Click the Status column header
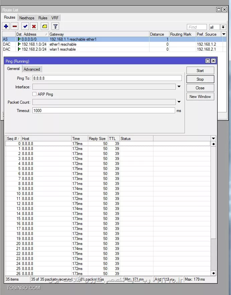 tap(136, 138)
